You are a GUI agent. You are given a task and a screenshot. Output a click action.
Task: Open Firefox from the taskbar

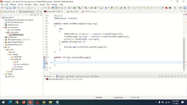coord(24,102)
